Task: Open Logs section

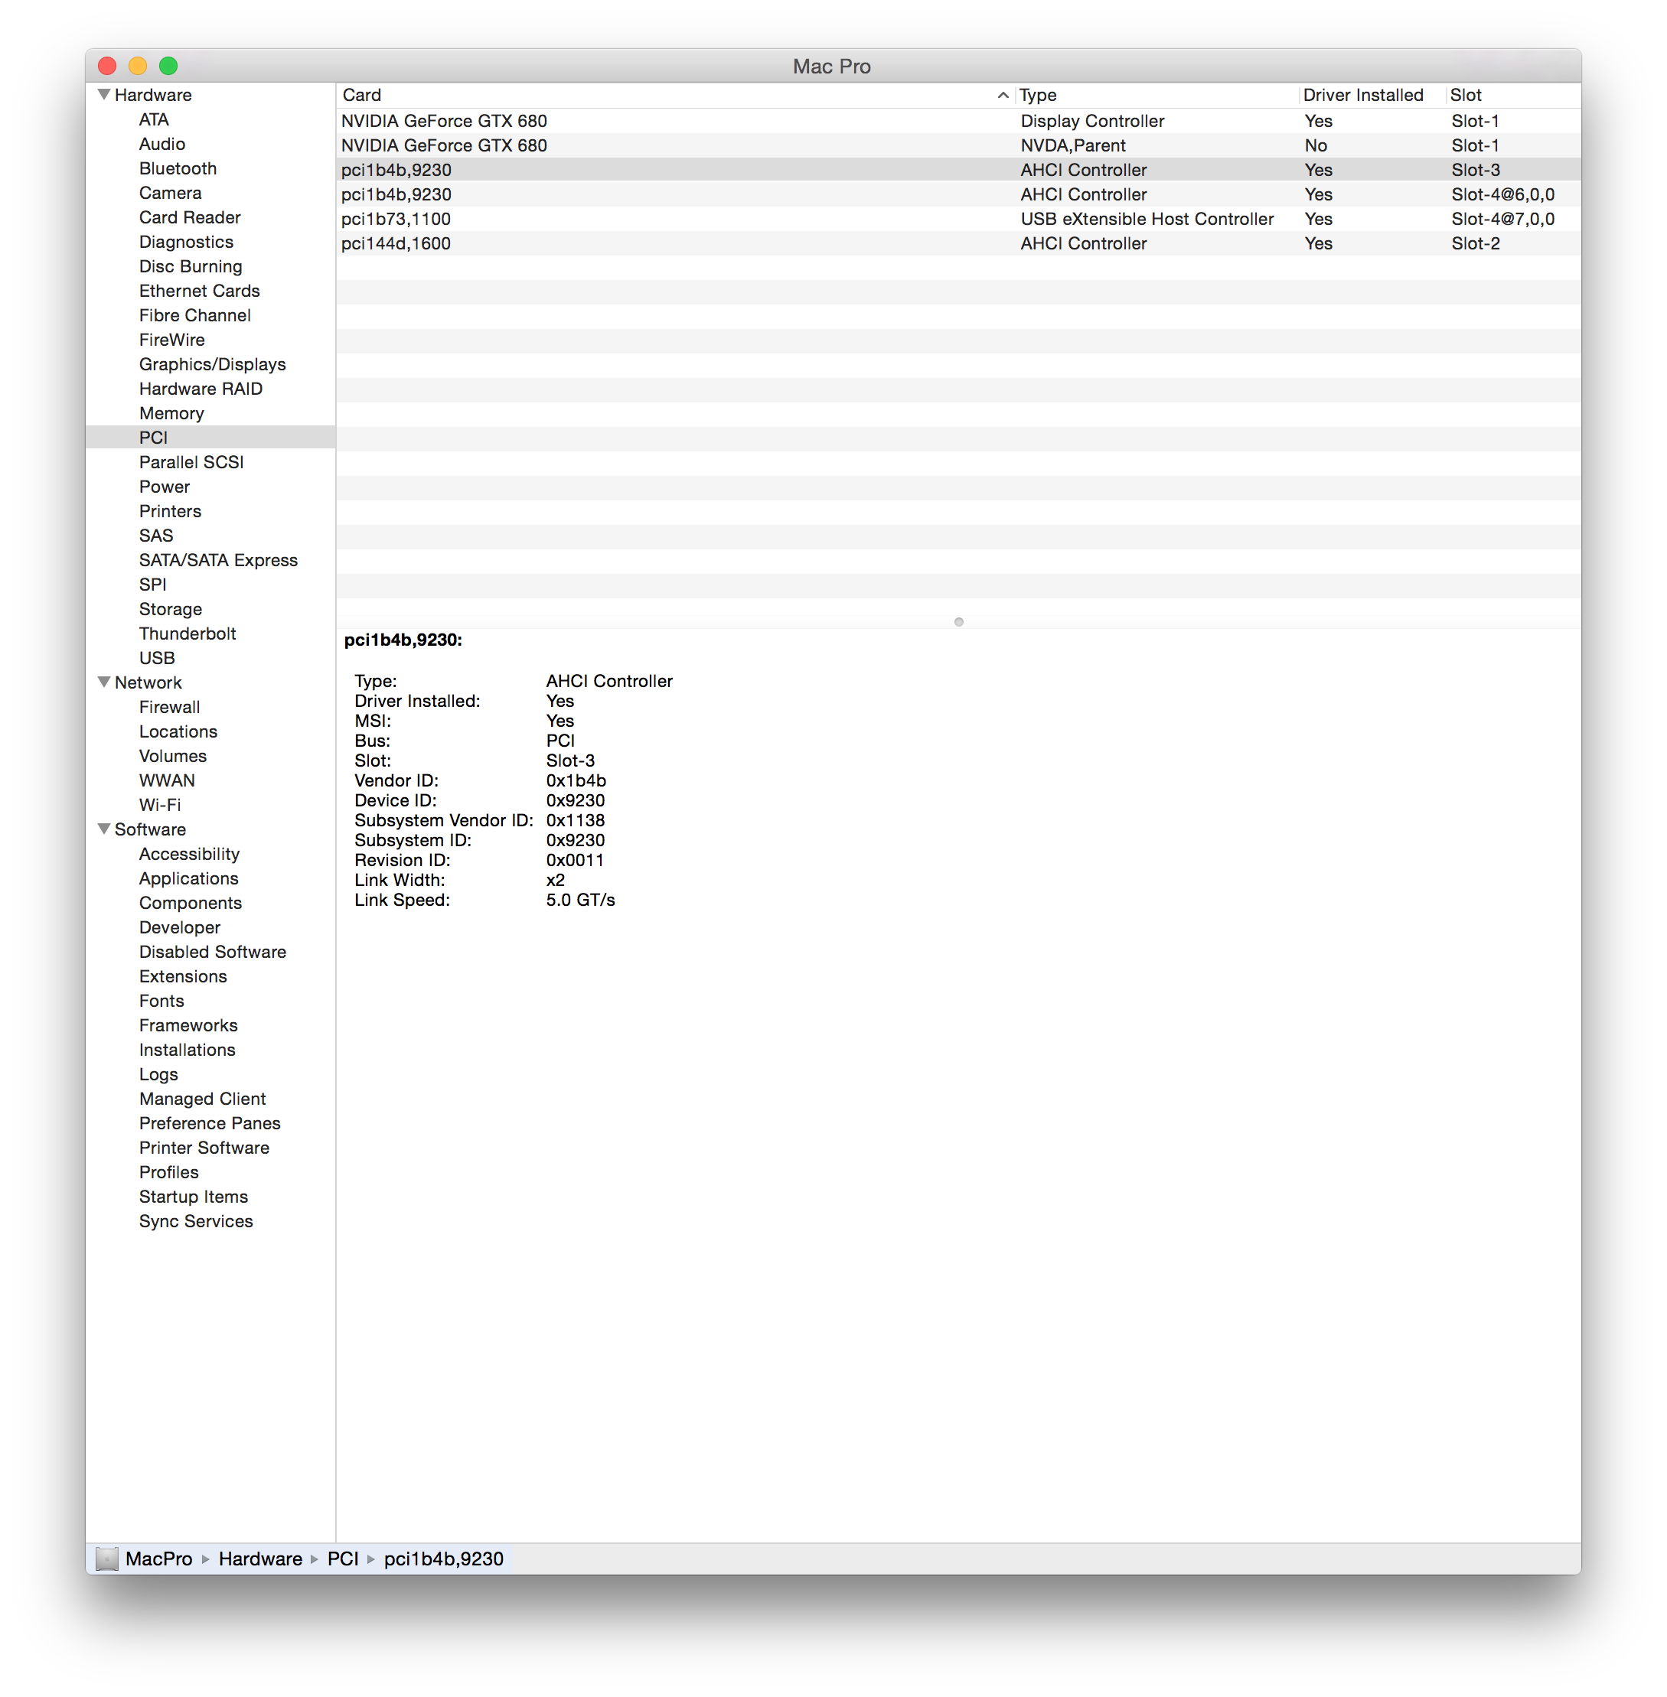Action: coord(158,1076)
